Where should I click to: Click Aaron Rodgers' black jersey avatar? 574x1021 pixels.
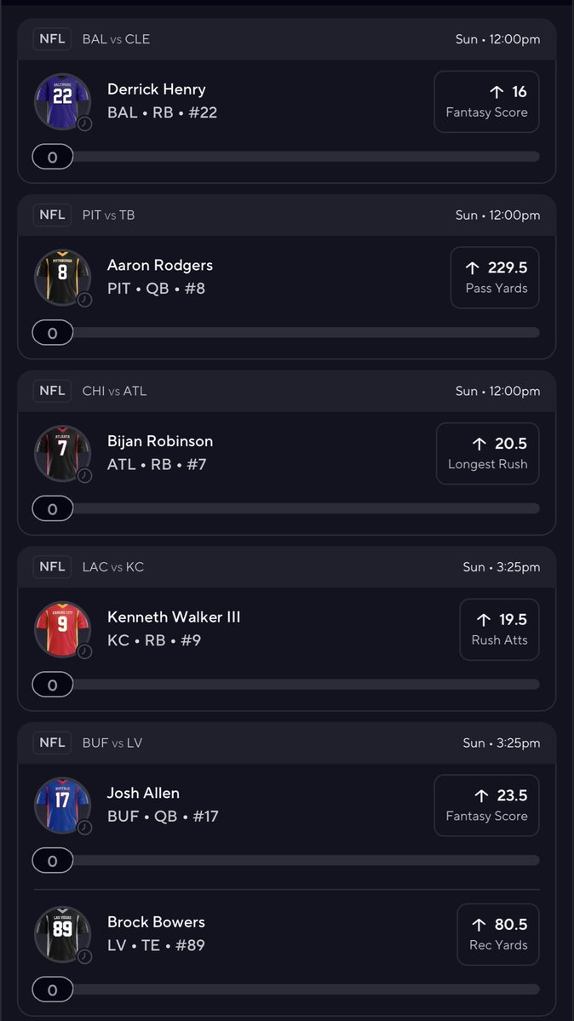[62, 278]
